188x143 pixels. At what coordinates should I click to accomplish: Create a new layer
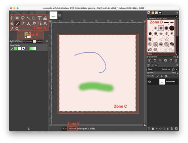[x=149, y=129]
